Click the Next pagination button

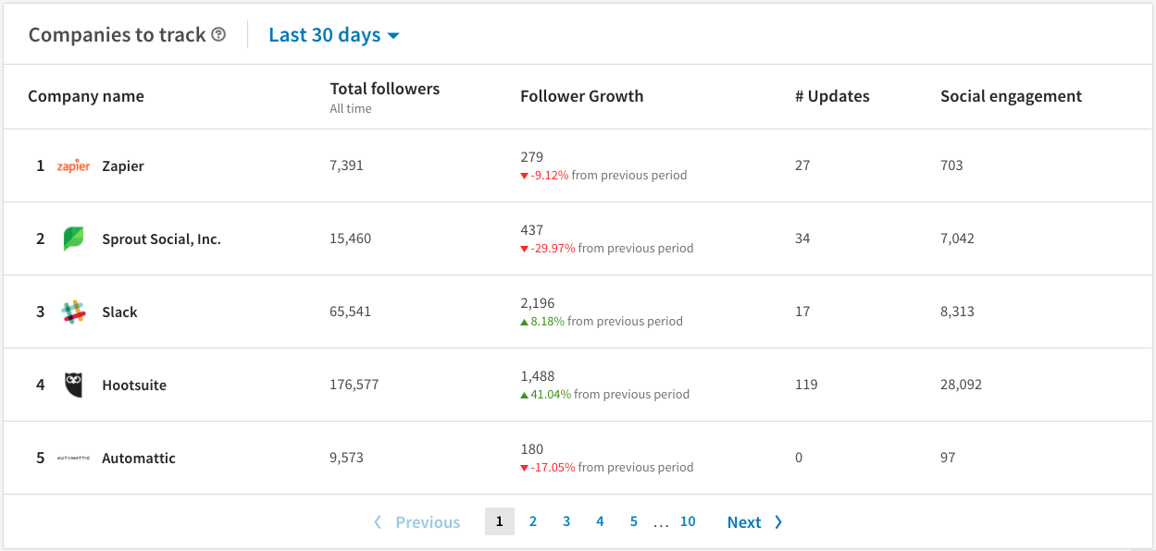[744, 521]
